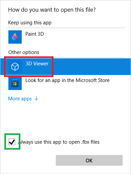Uncheck the always use this app checkbox
This screenshot has height=174, width=131.
[12, 142]
